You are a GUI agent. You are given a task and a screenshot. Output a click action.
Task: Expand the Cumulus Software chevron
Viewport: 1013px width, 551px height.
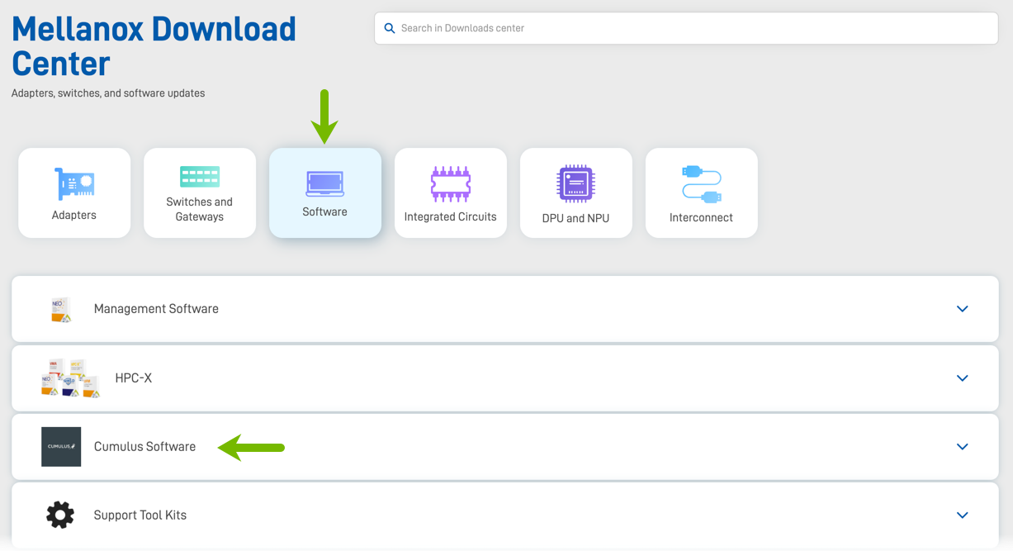click(962, 447)
